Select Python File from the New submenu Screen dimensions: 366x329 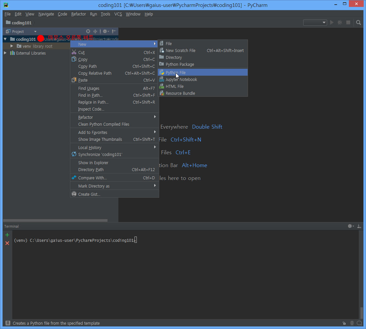tap(176, 72)
